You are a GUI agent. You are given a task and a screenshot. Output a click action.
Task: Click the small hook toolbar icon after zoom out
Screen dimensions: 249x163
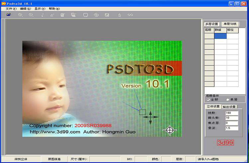coord(43,15)
